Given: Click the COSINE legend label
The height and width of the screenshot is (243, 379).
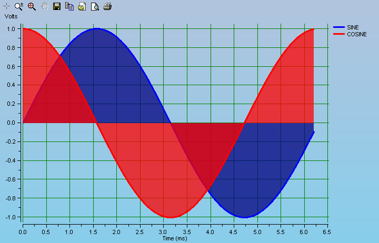Looking at the screenshot, I should pos(356,34).
